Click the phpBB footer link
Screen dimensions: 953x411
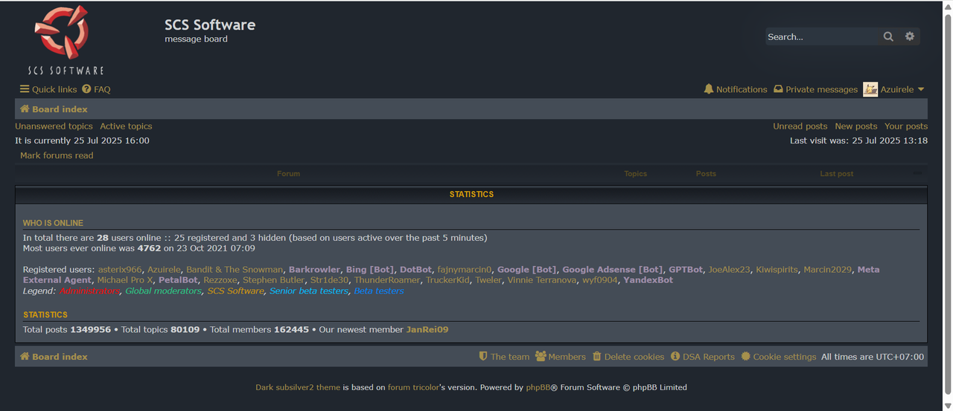pyautogui.click(x=538, y=387)
